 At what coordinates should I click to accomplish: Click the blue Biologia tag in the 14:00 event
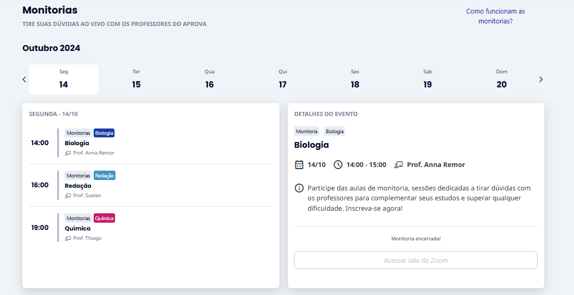(104, 133)
